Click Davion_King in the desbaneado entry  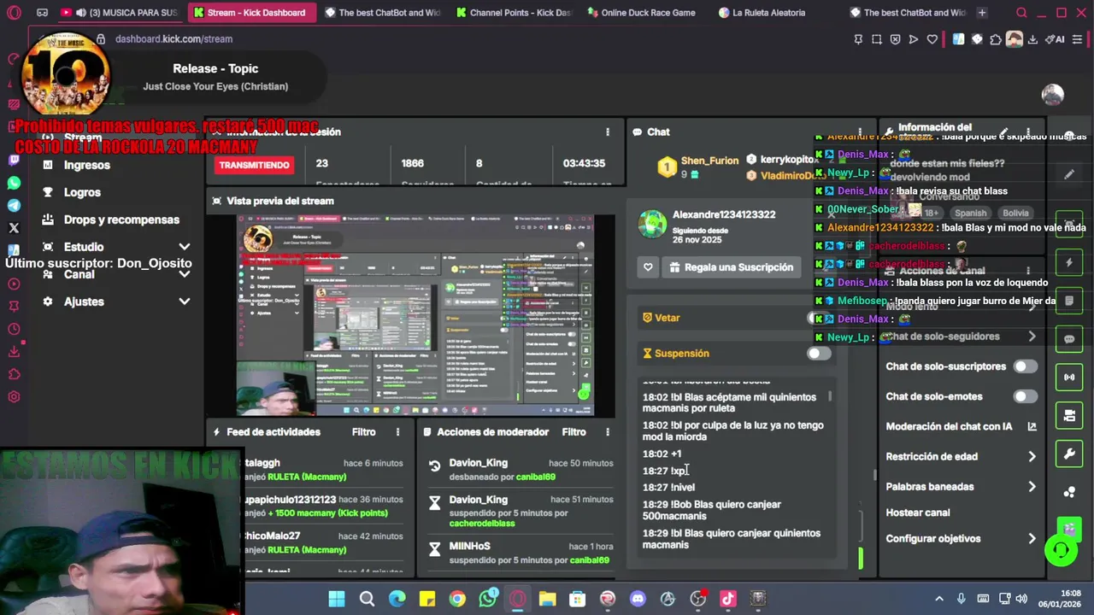coord(478,463)
